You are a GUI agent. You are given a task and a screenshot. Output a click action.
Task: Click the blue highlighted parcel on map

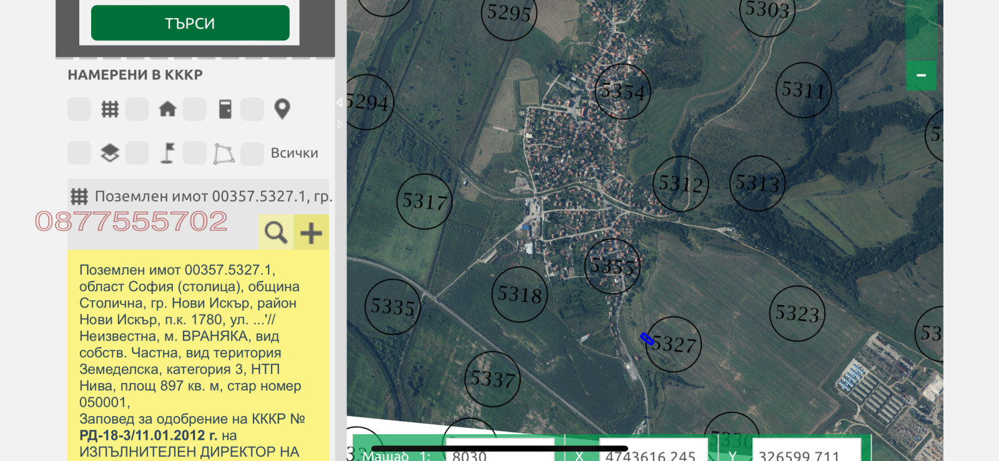(647, 339)
